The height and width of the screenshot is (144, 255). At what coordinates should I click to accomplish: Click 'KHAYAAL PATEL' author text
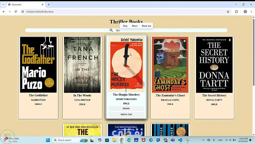(x=170, y=100)
